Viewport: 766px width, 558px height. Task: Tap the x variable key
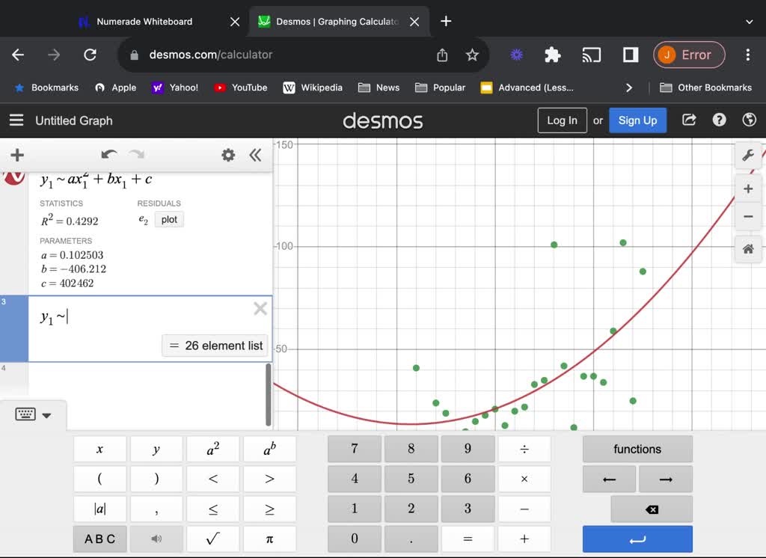(x=99, y=449)
